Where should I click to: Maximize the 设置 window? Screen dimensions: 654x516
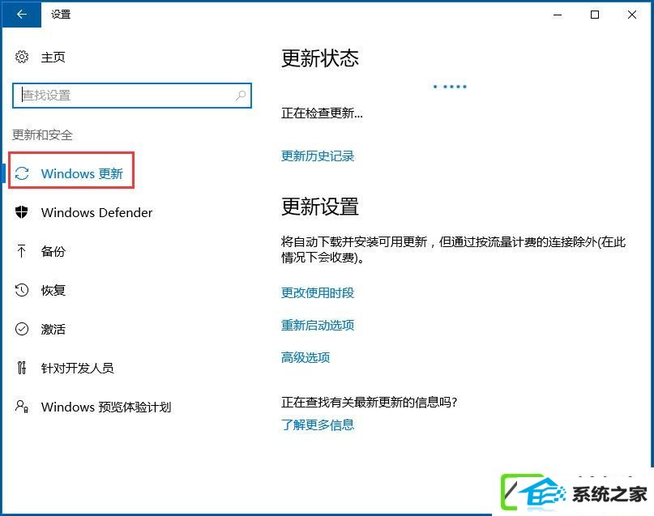595,15
